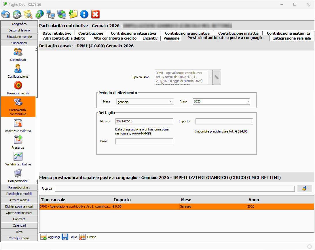Screen dimensions: 315x250
Task: Open Assenza e malattia in the sidebar
Action: click(18, 126)
